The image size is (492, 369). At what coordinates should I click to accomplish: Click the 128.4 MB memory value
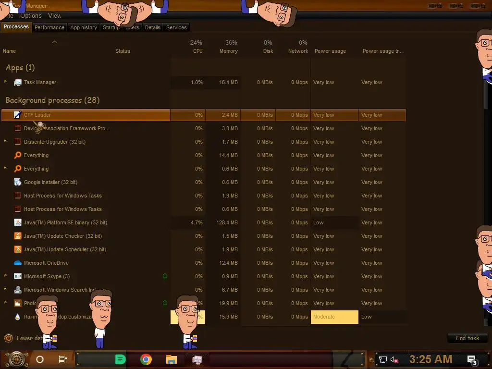click(227, 222)
